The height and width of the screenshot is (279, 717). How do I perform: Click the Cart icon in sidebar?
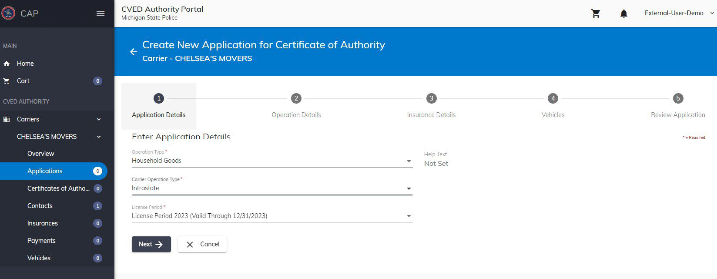tap(7, 81)
